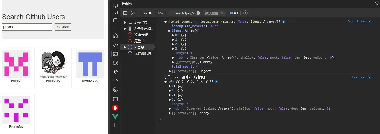Screen dimensions: 380x134
Task: Click the Search button
Action: pyautogui.click(x=63, y=27)
